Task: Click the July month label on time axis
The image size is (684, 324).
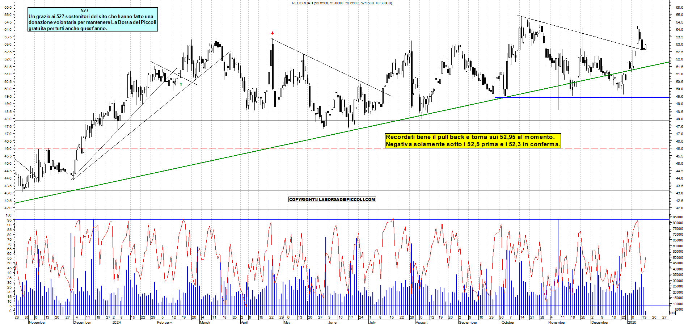Action: 372,322
